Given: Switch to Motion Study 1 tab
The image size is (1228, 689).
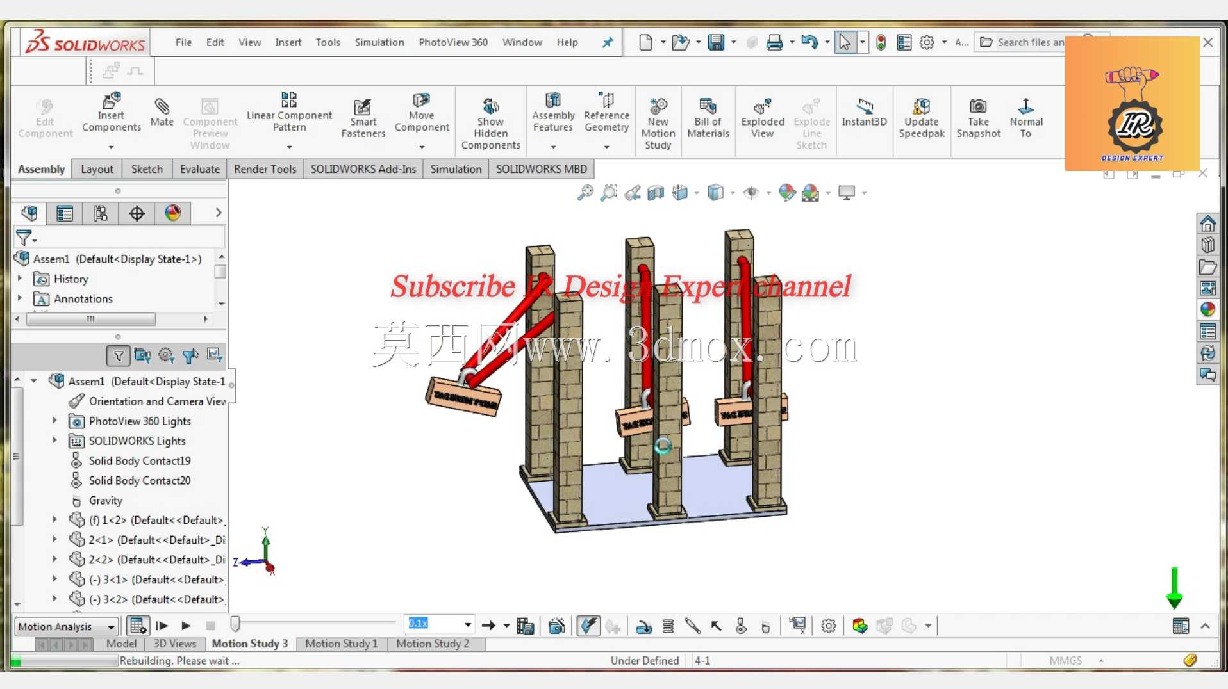Looking at the screenshot, I should (341, 644).
